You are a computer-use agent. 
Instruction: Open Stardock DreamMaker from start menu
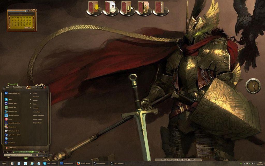click(x=18, y=123)
